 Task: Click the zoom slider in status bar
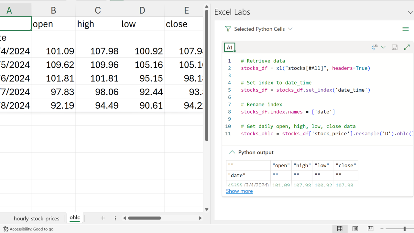[404, 229]
